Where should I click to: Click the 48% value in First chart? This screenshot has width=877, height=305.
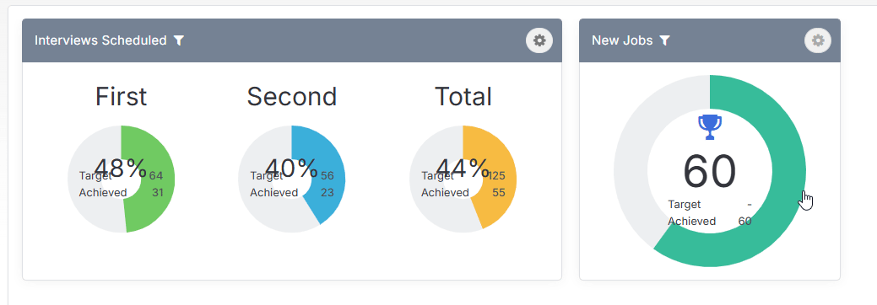pyautogui.click(x=120, y=168)
